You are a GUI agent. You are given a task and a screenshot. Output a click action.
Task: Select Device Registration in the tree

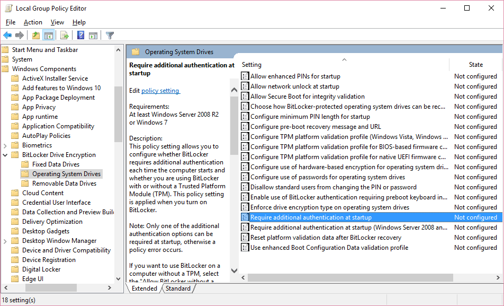click(x=49, y=260)
